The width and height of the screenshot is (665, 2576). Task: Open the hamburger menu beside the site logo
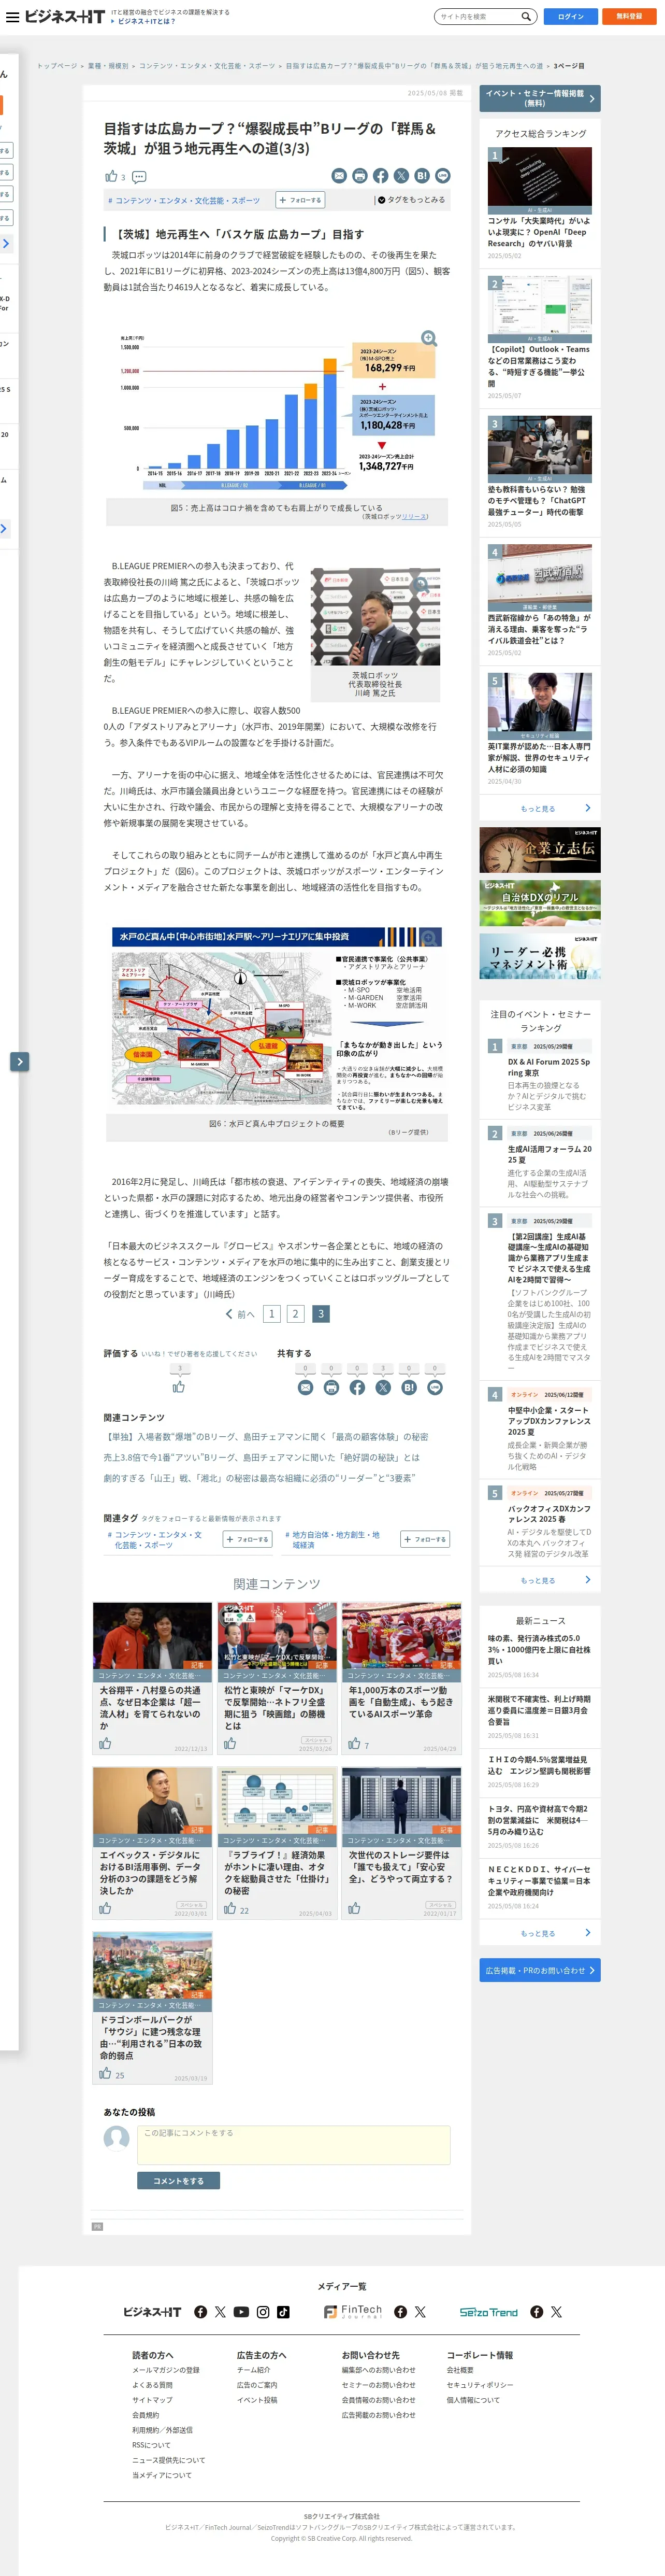click(x=11, y=17)
